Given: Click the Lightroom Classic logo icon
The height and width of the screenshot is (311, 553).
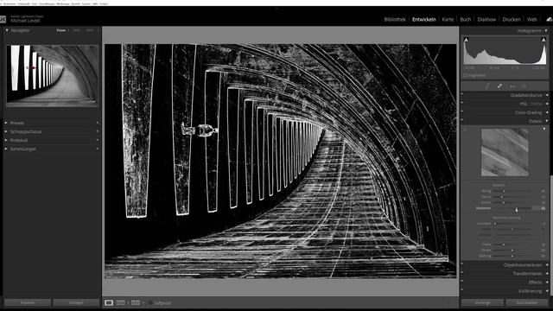Looking at the screenshot, I should pyautogui.click(x=3, y=19).
